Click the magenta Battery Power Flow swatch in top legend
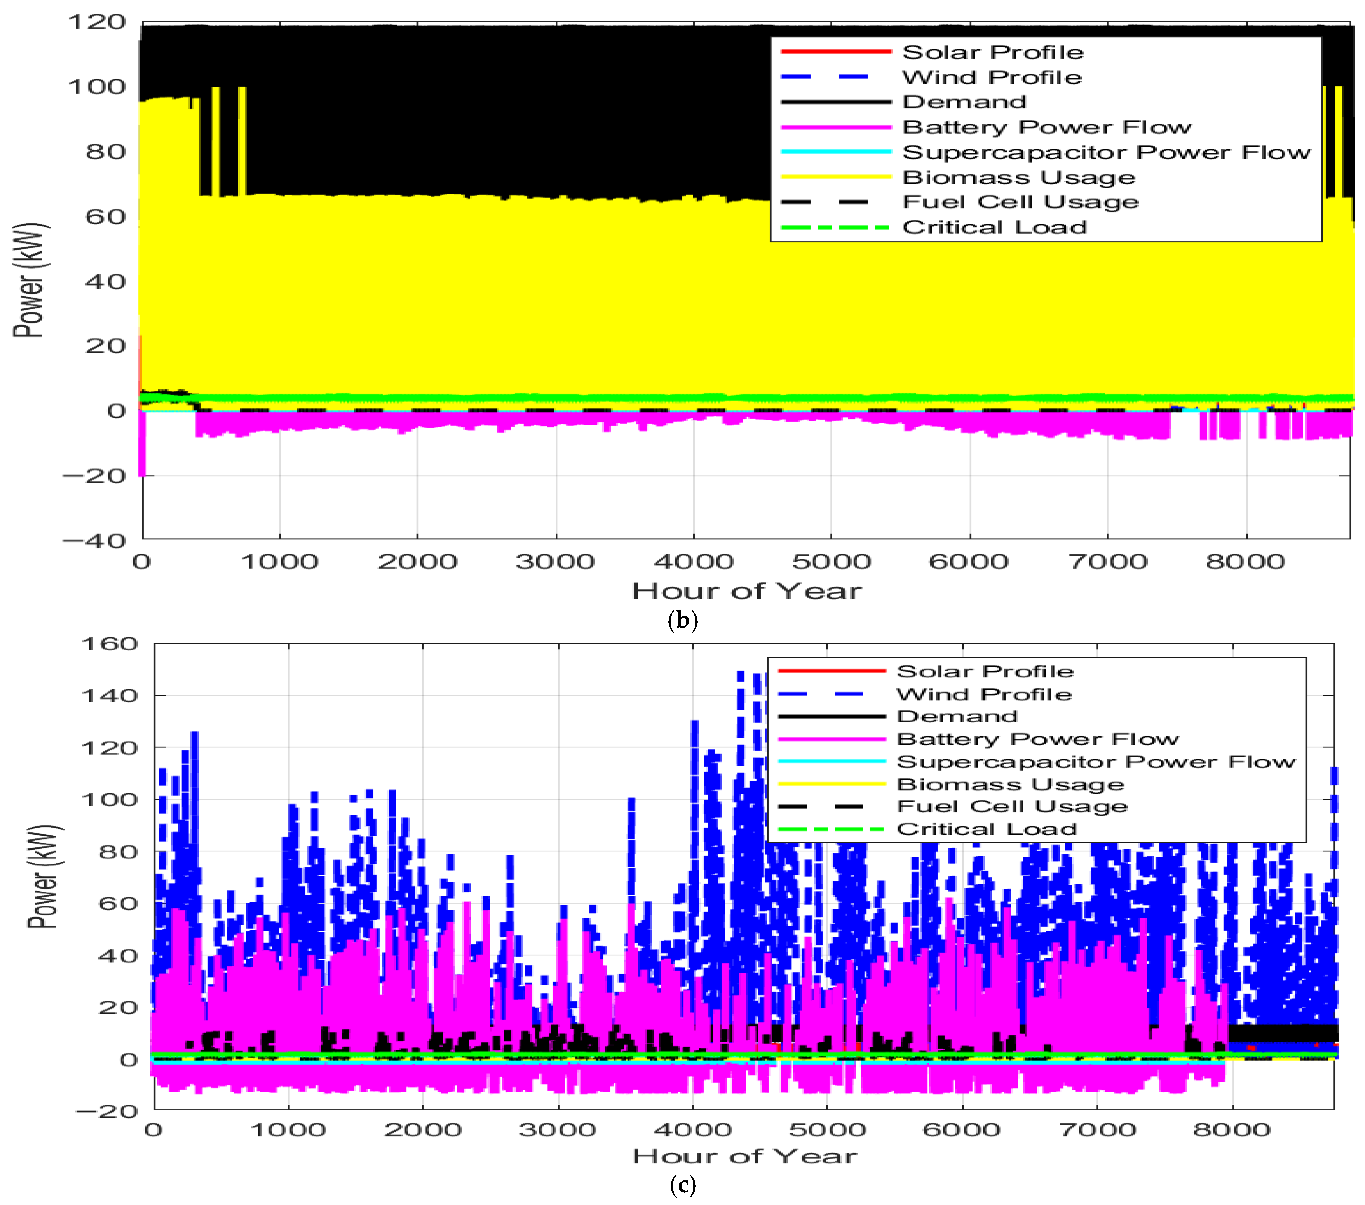Viewport: 1365px width, 1205px height. tap(836, 127)
